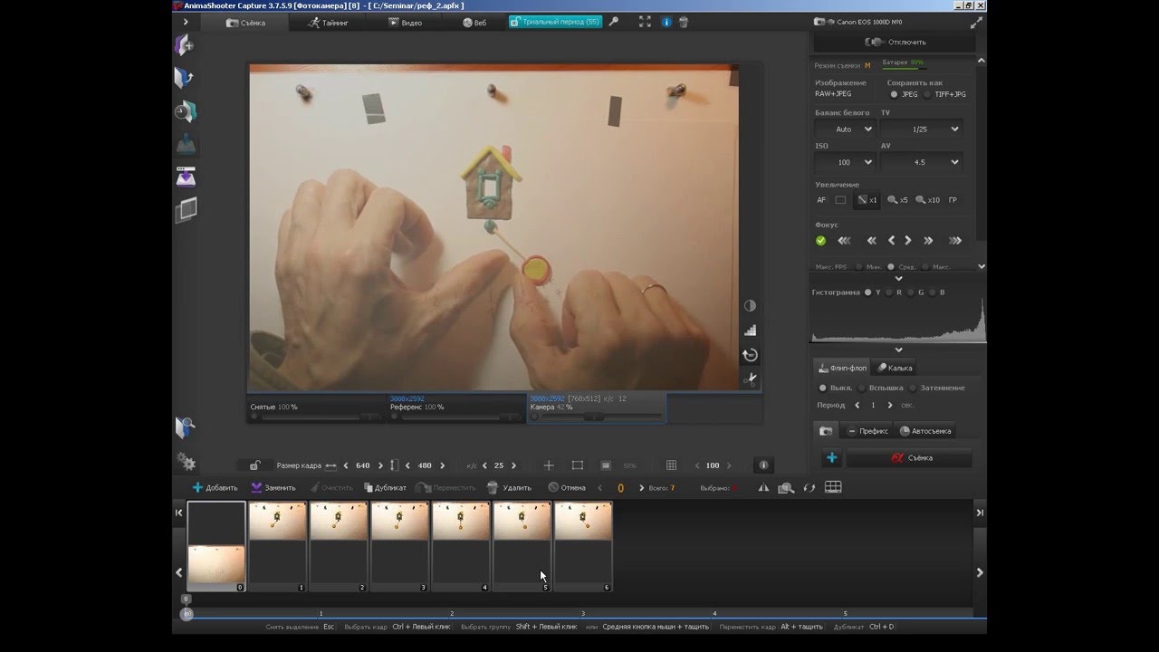1159x652 pixels.
Task: Click the settings gears icon in left sidebar
Action: pos(186,461)
